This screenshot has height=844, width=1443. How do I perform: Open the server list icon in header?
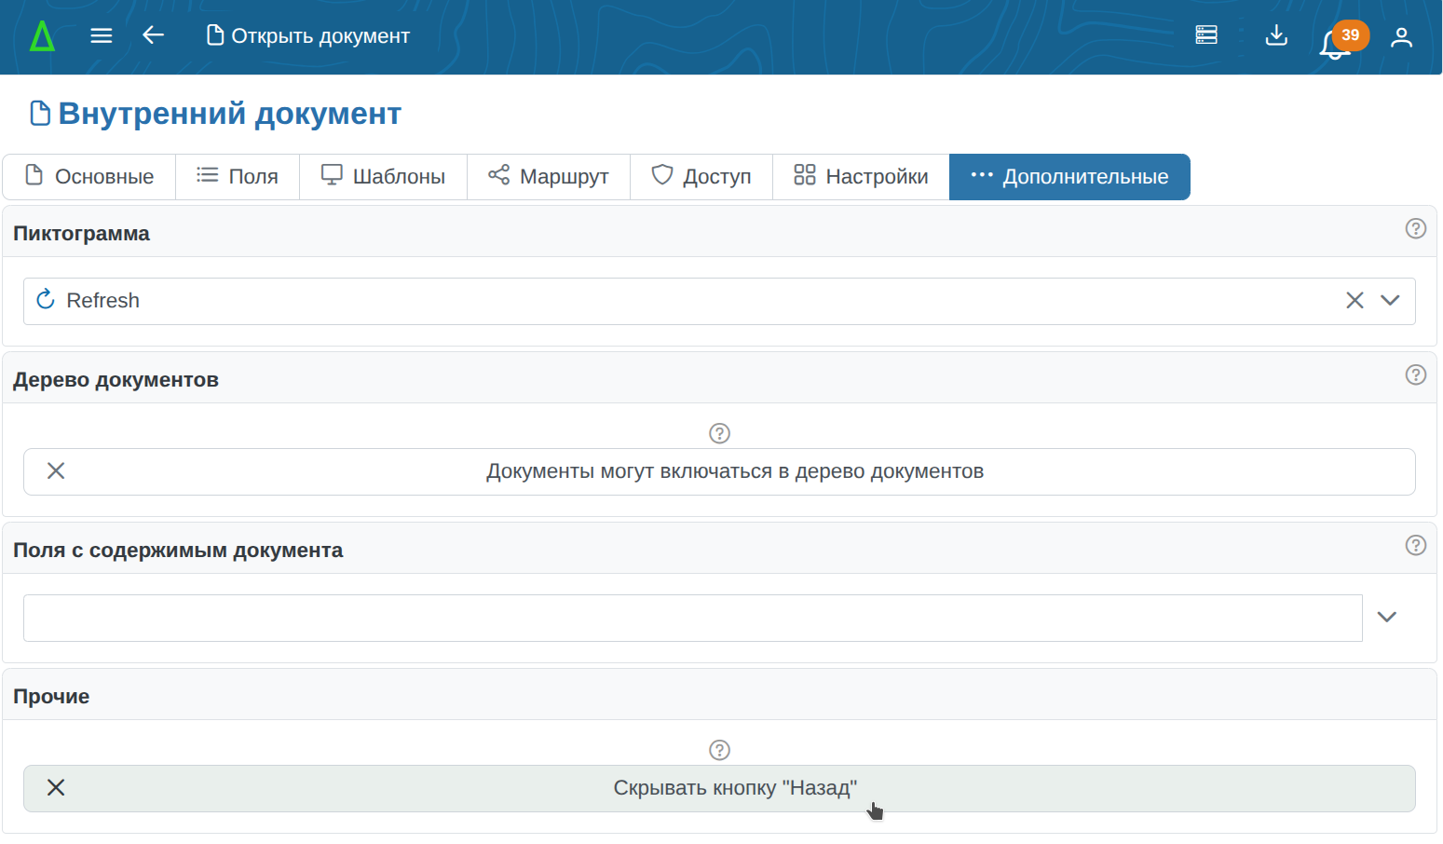coord(1206,35)
